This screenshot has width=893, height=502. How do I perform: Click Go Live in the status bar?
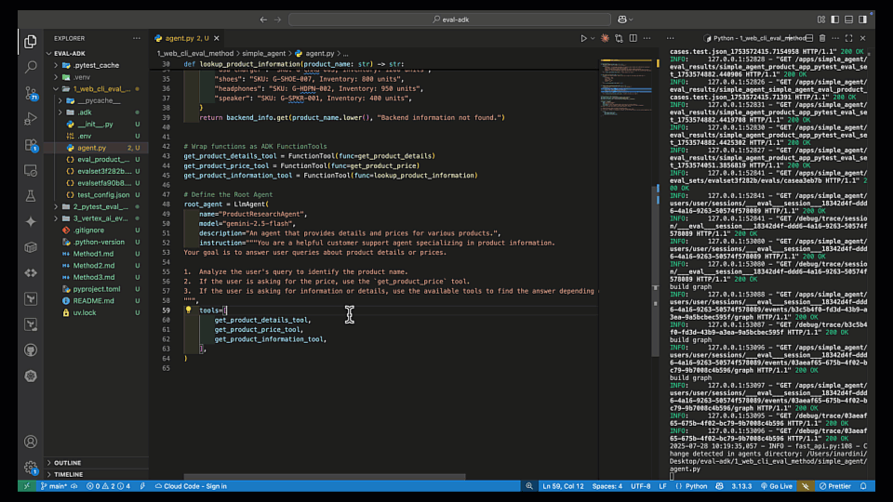779,486
